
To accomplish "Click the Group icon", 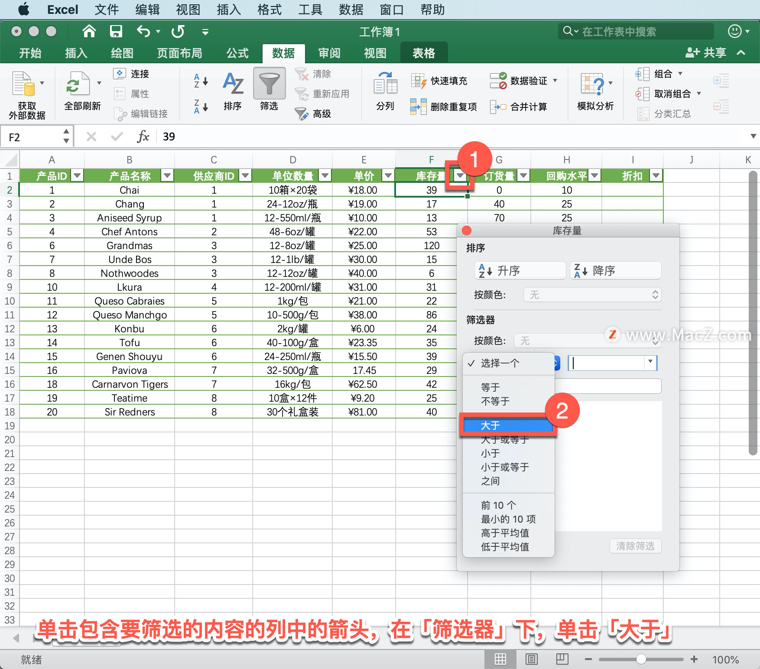I will point(643,74).
